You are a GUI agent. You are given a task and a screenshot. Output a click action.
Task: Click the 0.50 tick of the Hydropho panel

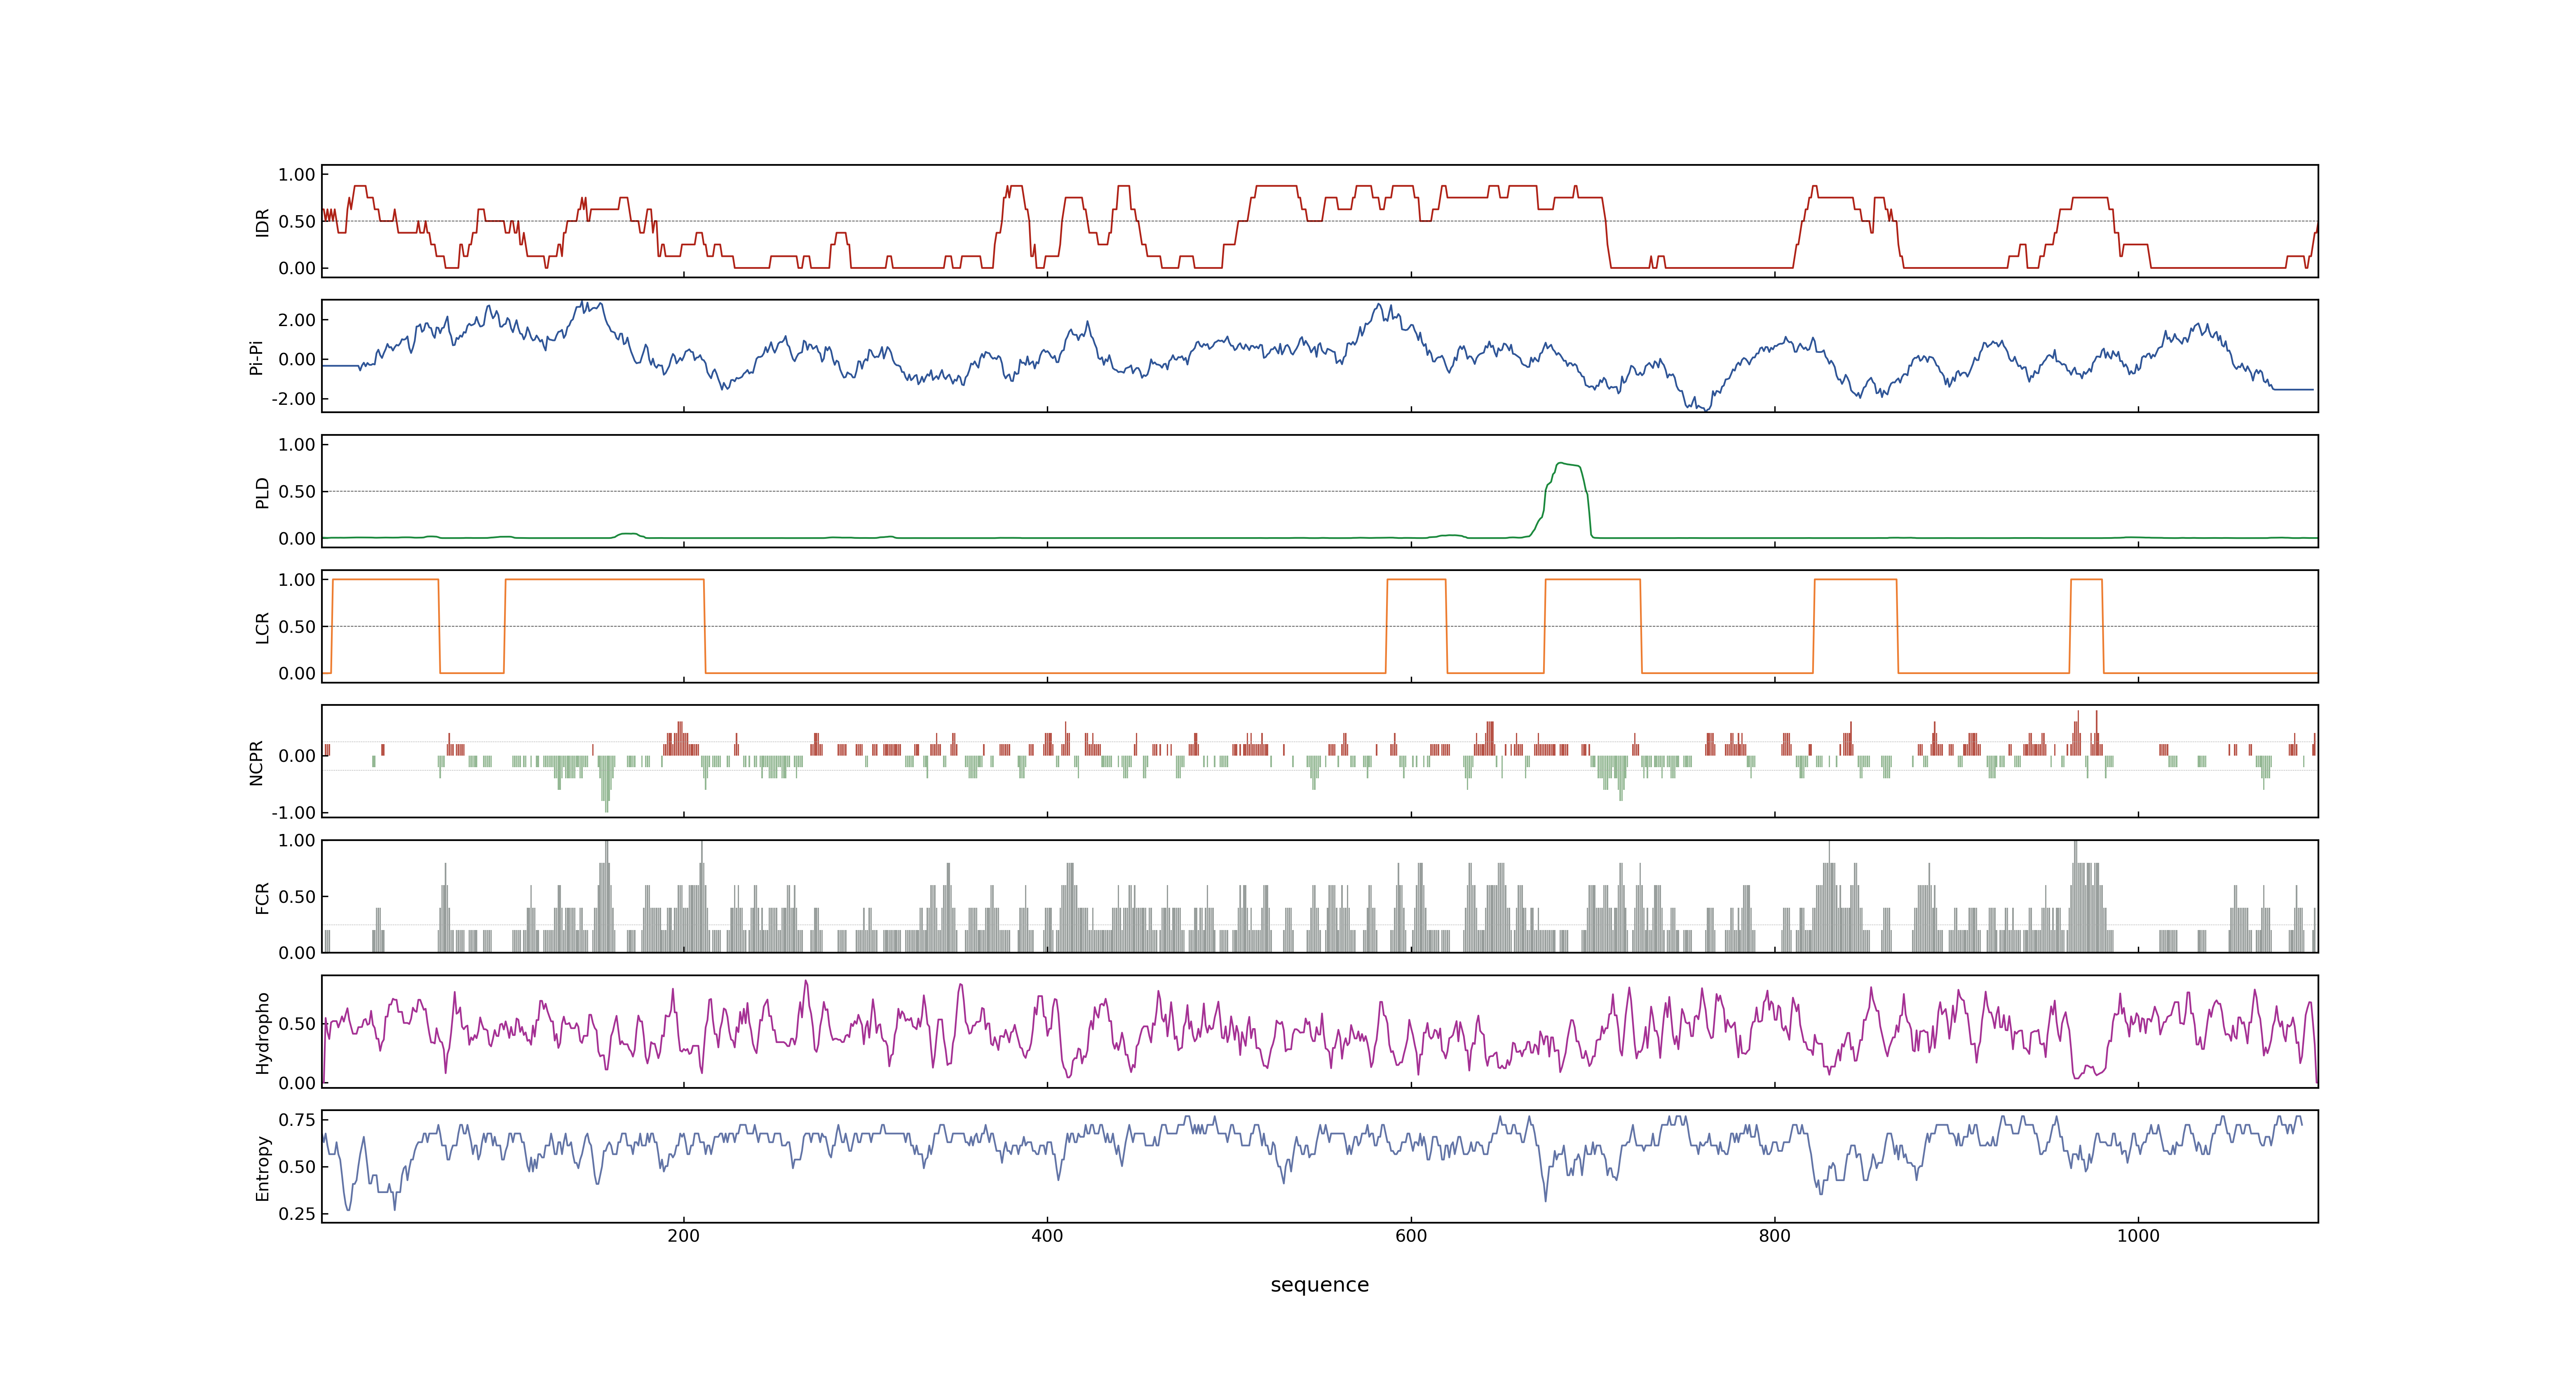coord(297,1024)
